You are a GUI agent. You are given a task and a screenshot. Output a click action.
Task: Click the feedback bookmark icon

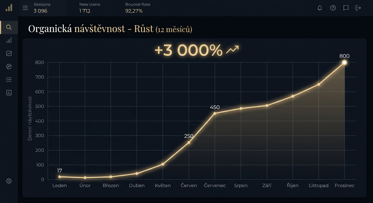pyautogui.click(x=346, y=8)
